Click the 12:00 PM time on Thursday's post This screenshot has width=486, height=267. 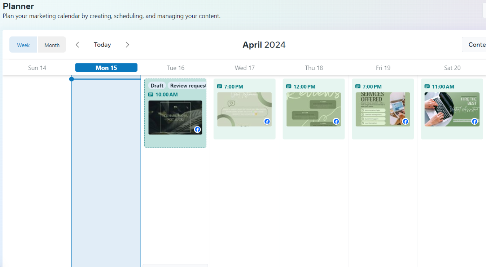point(305,86)
